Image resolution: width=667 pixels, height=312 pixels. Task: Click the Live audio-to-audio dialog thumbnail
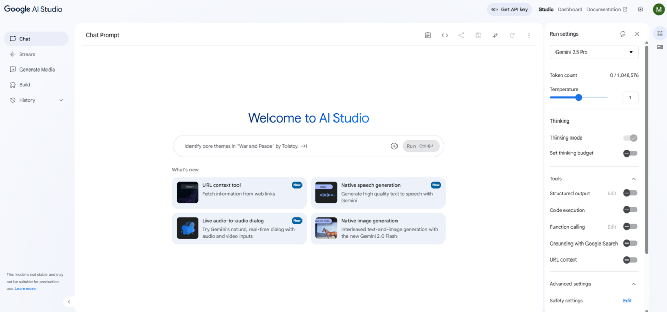[187, 228]
